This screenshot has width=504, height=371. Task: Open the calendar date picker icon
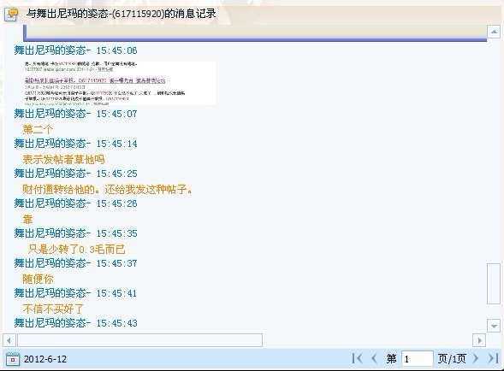tap(13, 359)
